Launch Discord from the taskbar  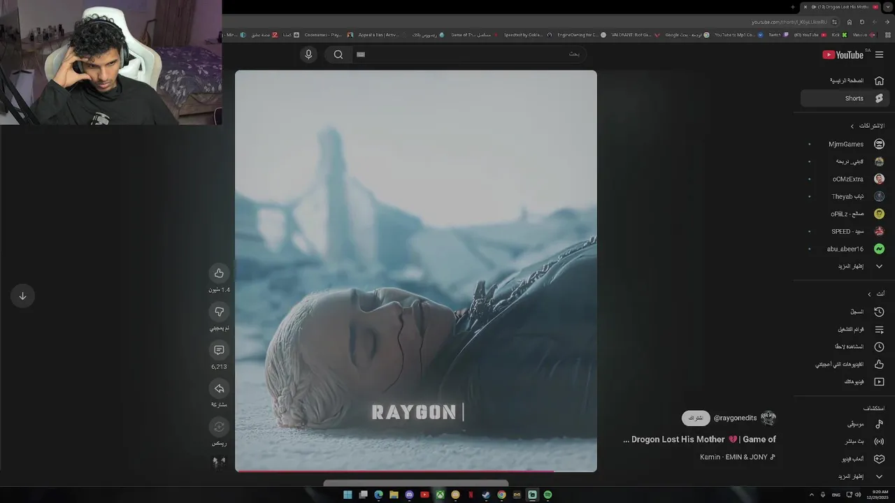pyautogui.click(x=409, y=495)
